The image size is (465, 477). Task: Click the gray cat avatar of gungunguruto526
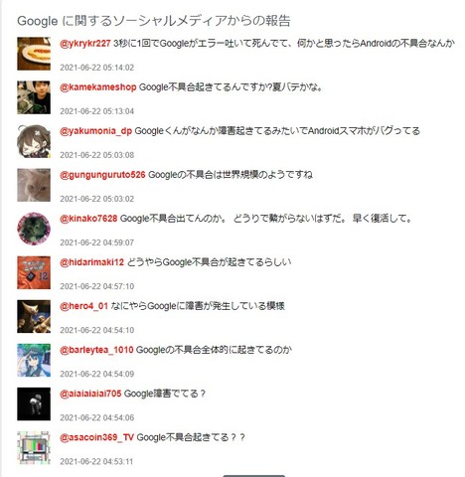click(34, 185)
